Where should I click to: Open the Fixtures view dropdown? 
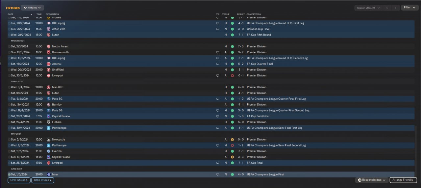32,8
